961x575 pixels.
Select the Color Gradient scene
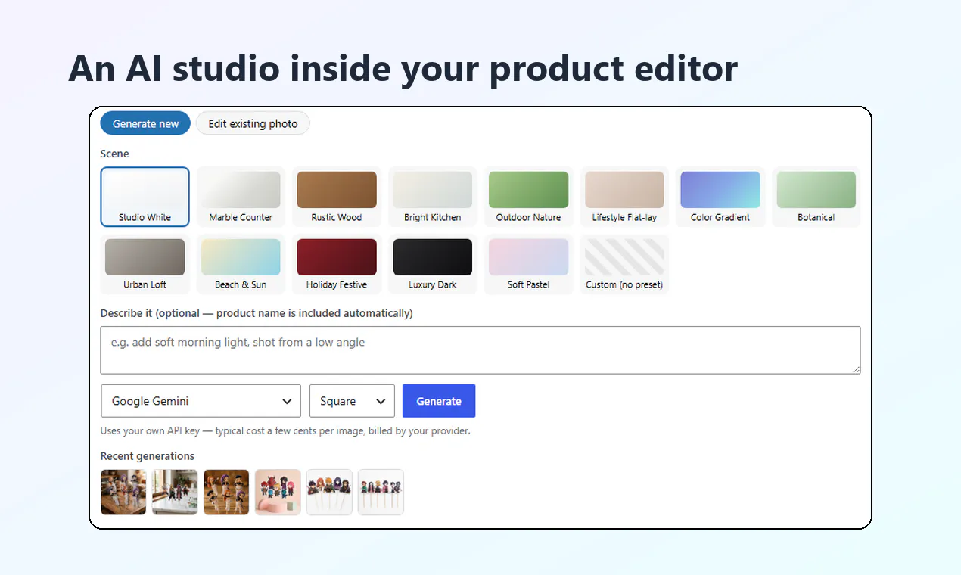pos(720,197)
